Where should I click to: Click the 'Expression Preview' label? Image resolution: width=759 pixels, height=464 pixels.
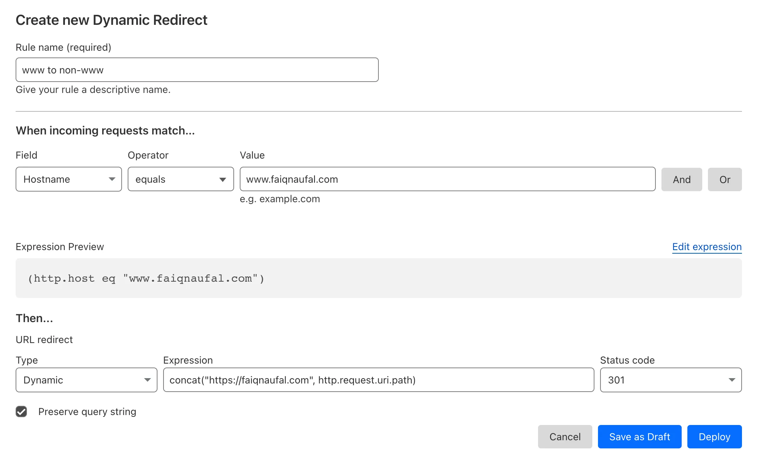coord(60,247)
